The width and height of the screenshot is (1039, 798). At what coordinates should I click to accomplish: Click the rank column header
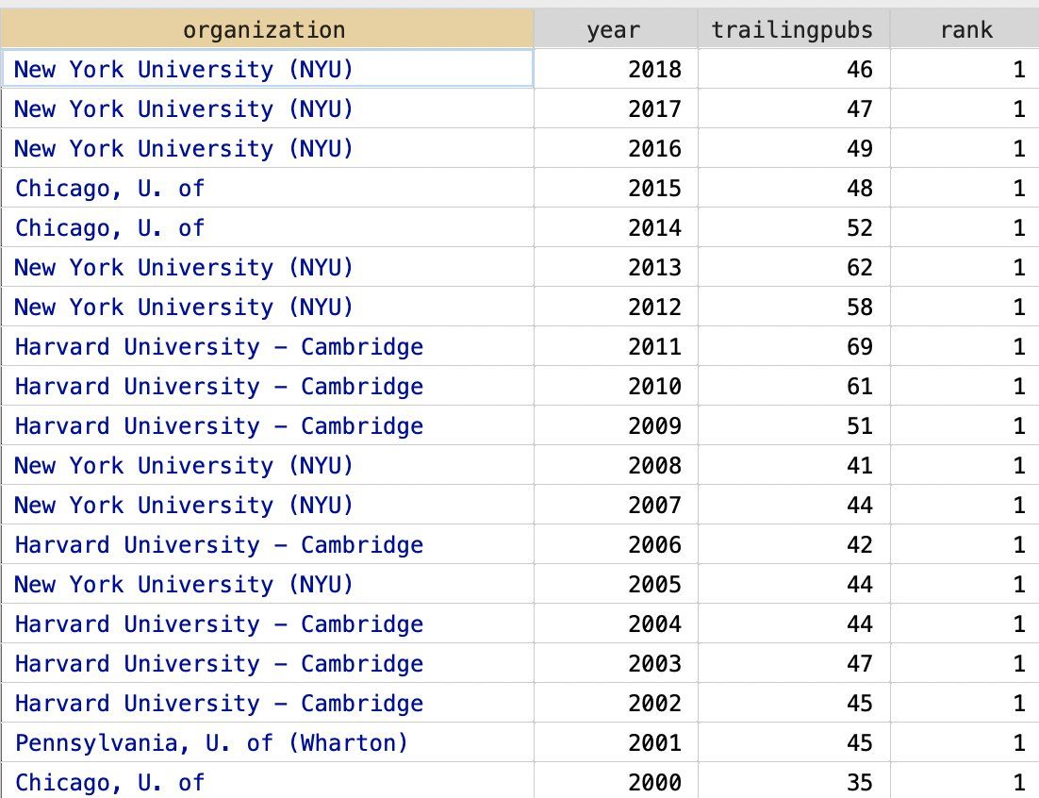(x=965, y=30)
